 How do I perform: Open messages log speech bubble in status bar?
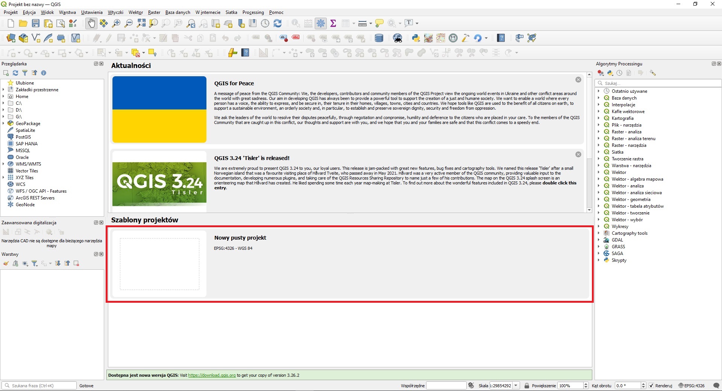tap(716, 386)
